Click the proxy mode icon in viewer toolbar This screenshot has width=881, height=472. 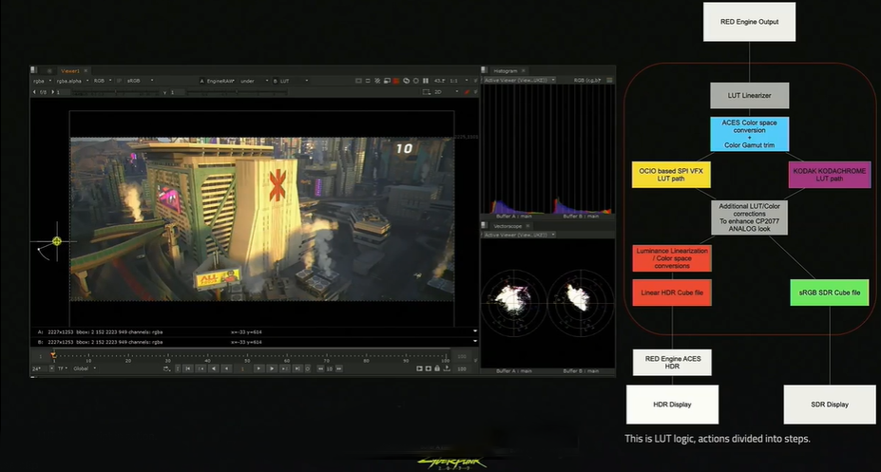368,81
